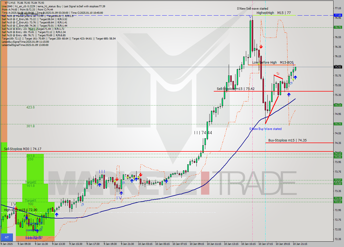344x247 pixels.
Task: Click the Target1 label
Action: pos(31,201)
